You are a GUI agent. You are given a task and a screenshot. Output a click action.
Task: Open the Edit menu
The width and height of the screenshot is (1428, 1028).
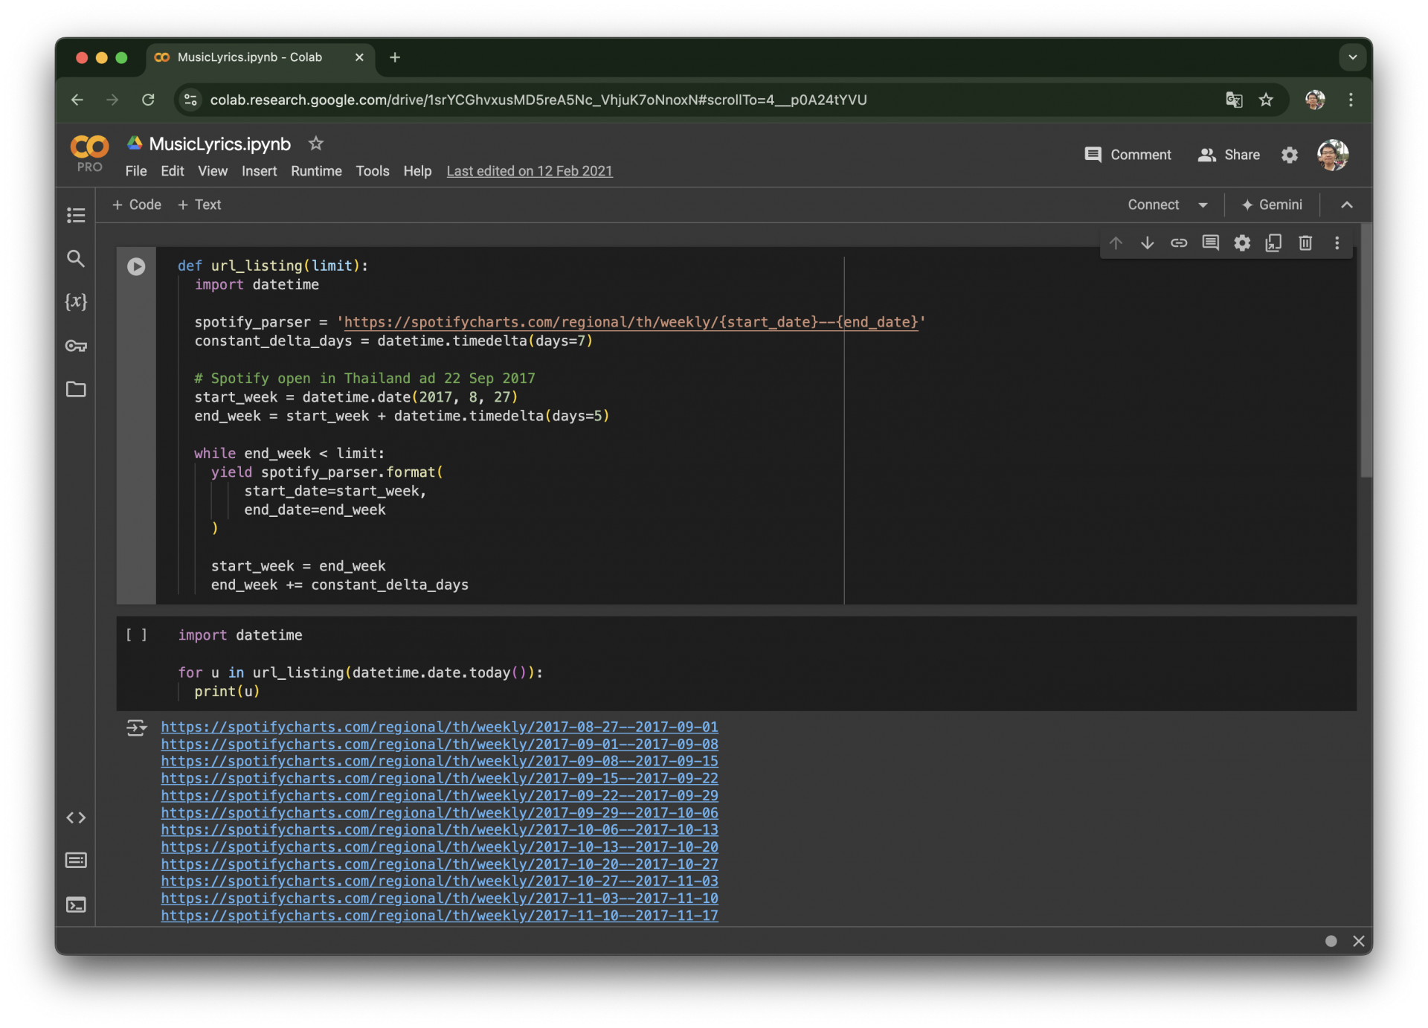pos(172,171)
